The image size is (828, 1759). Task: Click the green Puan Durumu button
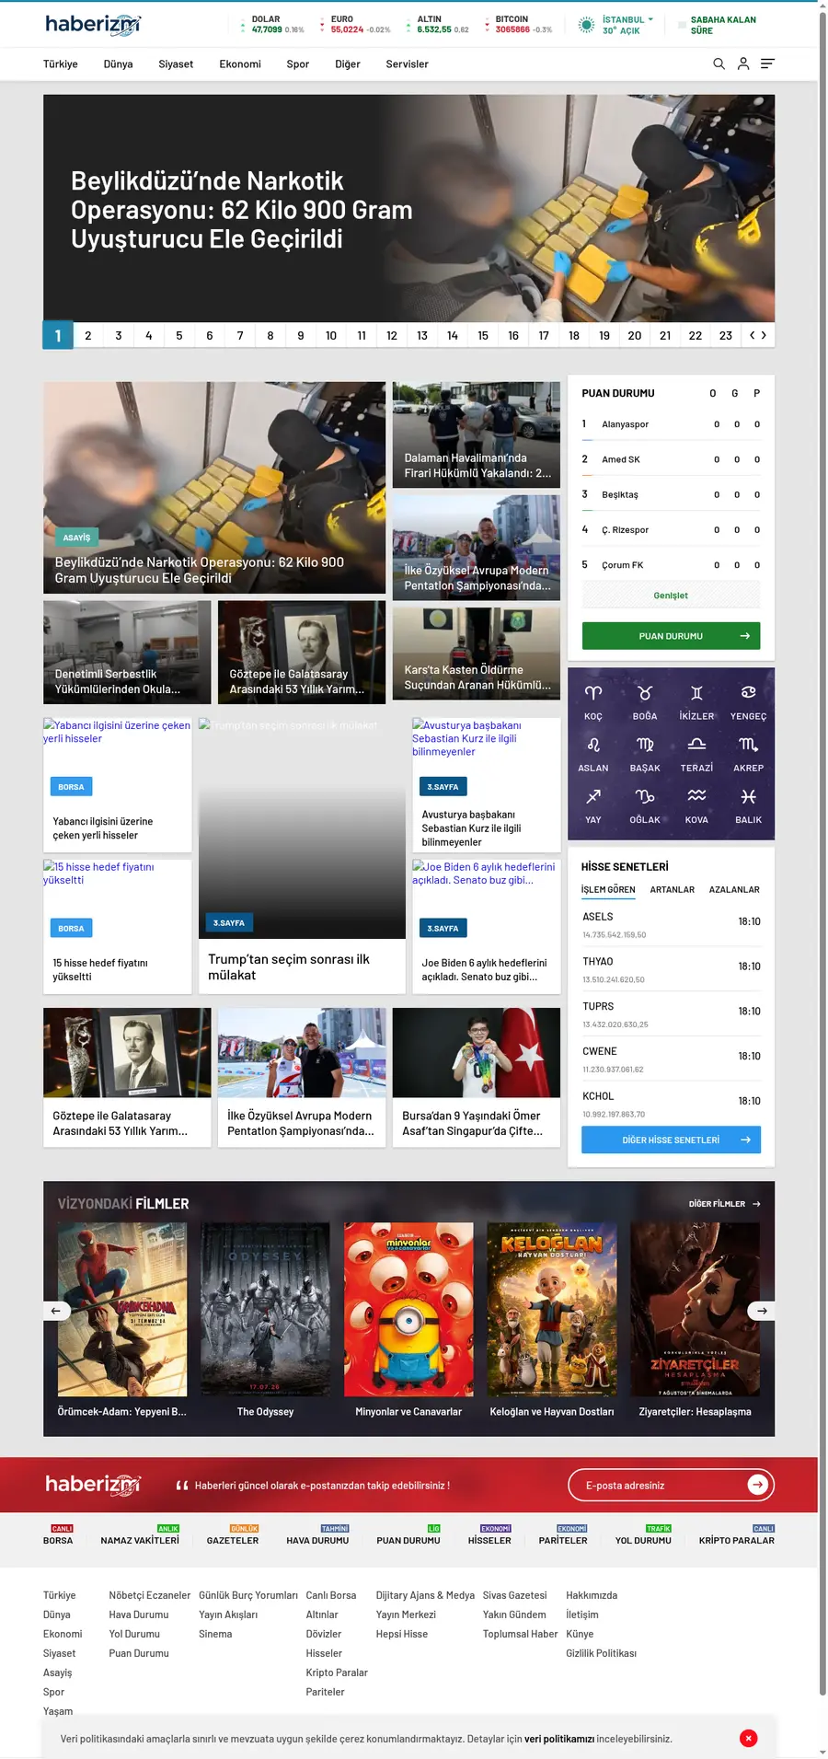[671, 636]
